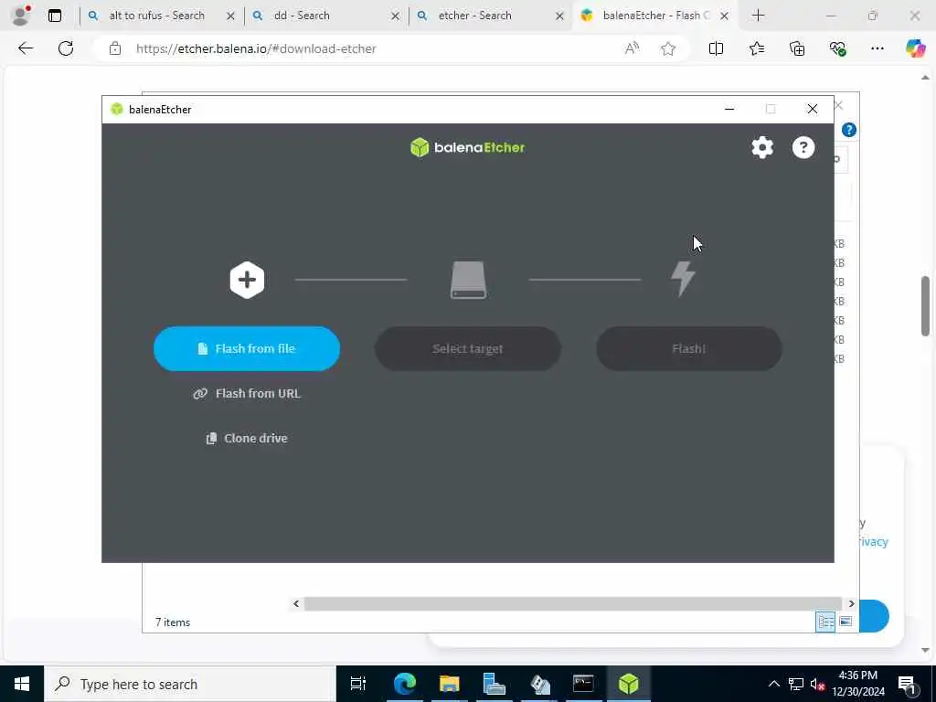Click the lightning bolt flash icon
The width and height of the screenshot is (936, 702).
tap(683, 279)
